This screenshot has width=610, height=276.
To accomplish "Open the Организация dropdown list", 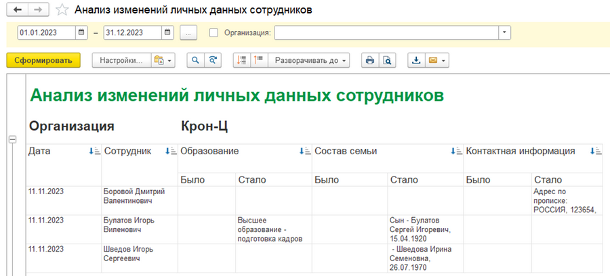I will pos(504,32).
